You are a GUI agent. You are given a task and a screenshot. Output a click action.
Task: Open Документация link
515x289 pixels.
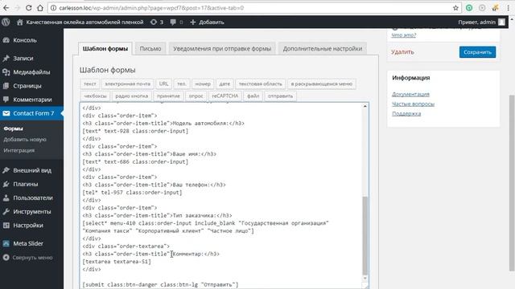click(x=410, y=95)
